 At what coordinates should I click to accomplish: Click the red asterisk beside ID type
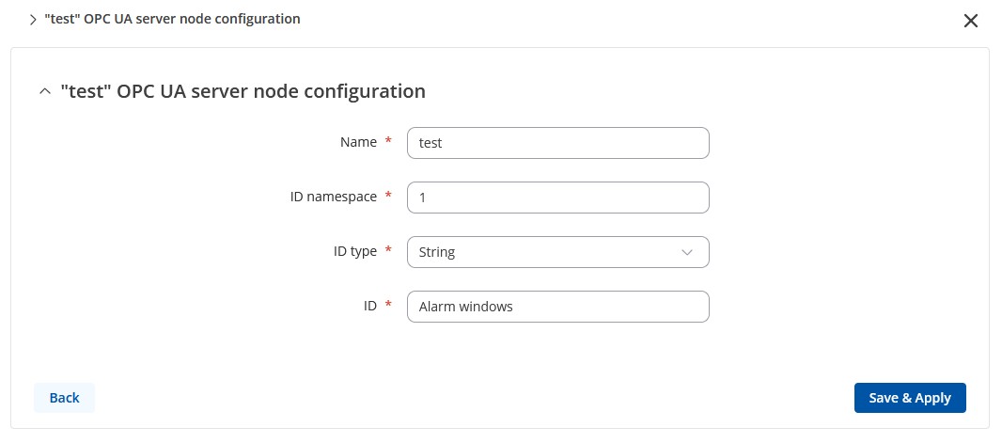[x=388, y=250]
